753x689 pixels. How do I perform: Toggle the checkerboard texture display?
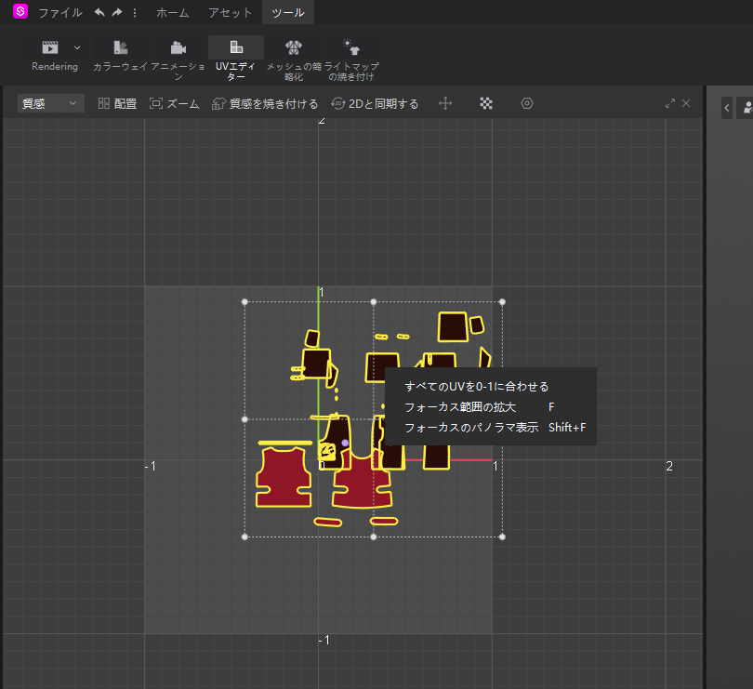(x=485, y=103)
